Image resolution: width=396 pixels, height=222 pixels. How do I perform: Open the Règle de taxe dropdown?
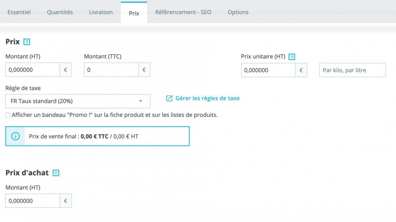pos(78,101)
